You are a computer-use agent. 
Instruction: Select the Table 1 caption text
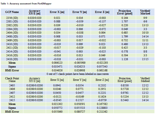coord(26,4)
